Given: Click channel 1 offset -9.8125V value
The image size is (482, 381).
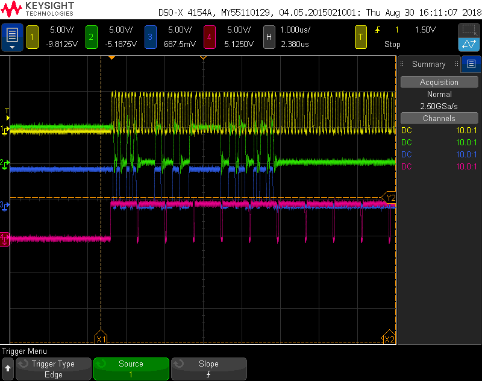Looking at the screenshot, I should [62, 44].
